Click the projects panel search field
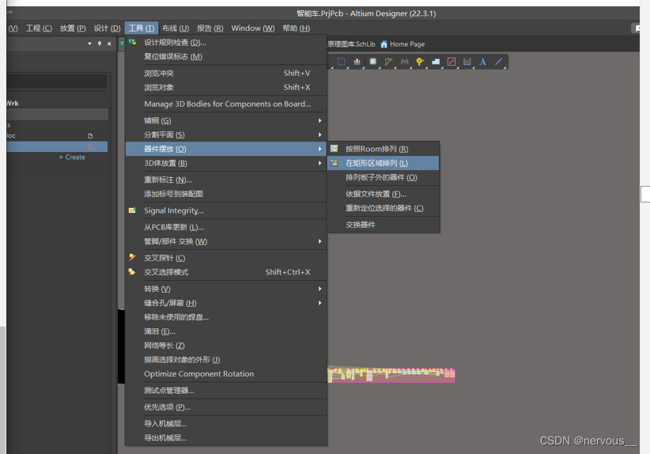650x454 pixels. [x=55, y=81]
